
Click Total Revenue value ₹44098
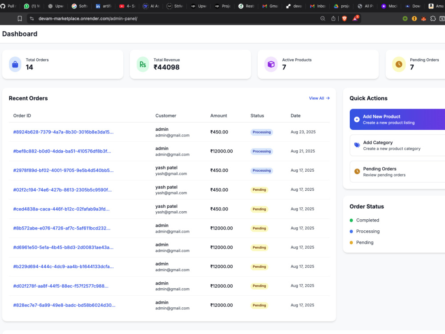tap(166, 67)
